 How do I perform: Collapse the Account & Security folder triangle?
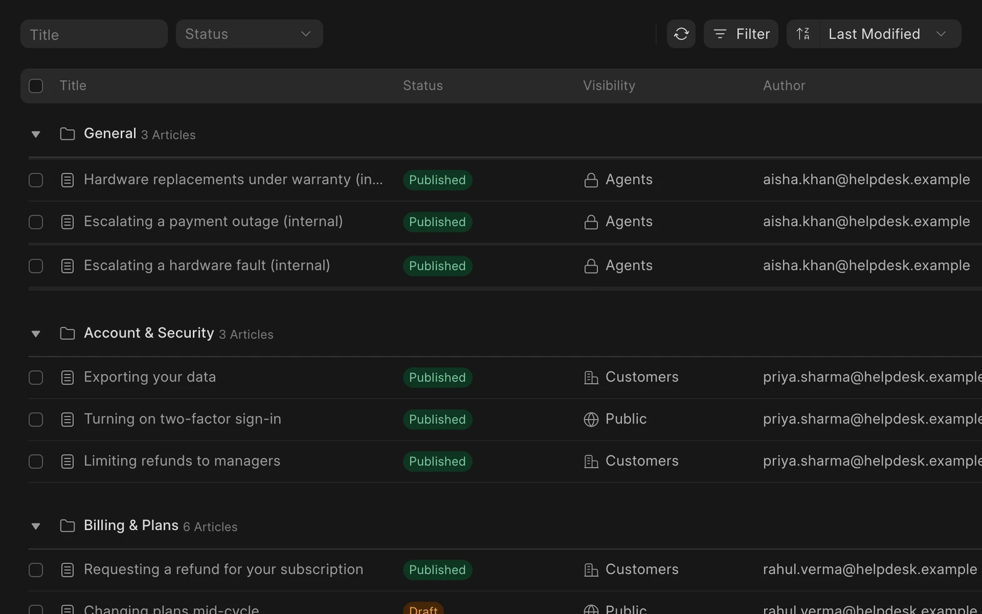pos(36,334)
